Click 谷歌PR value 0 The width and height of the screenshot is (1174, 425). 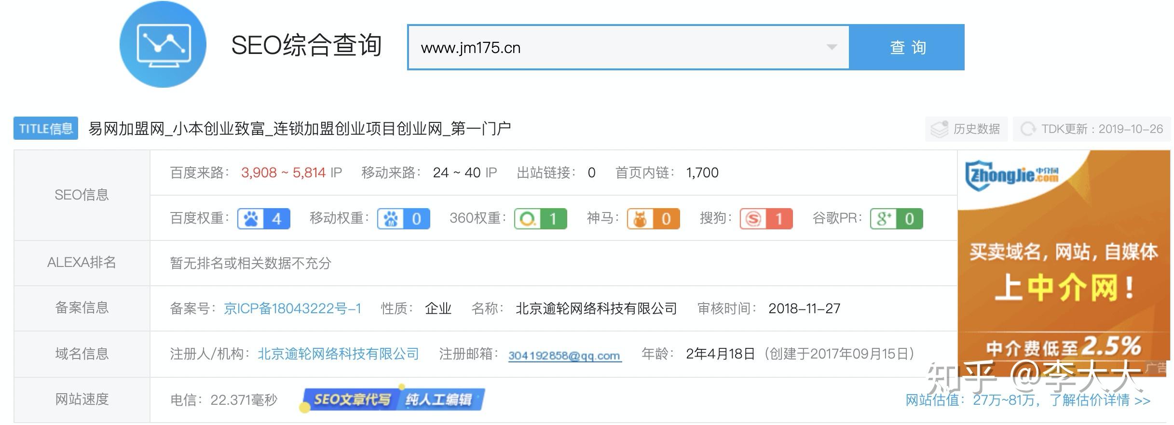pyautogui.click(x=910, y=219)
